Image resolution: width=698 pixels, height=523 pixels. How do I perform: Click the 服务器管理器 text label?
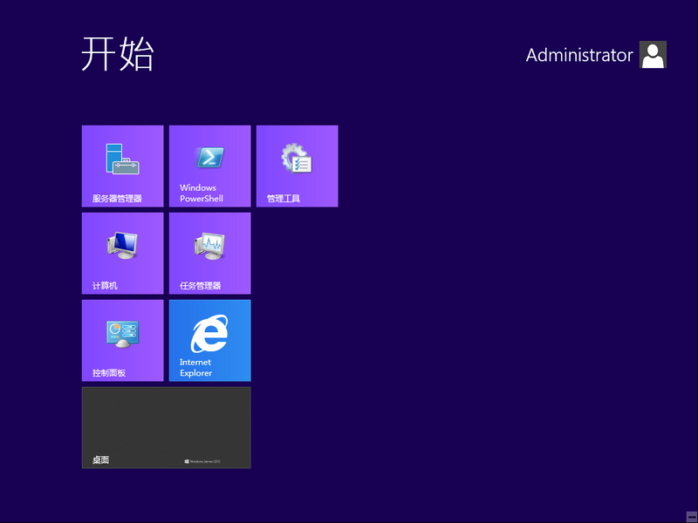click(x=117, y=199)
